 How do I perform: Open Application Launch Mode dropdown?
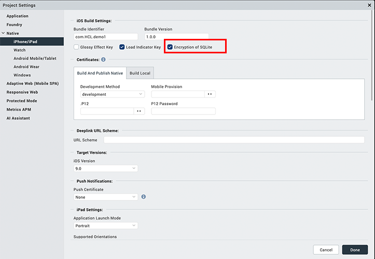coord(106,226)
